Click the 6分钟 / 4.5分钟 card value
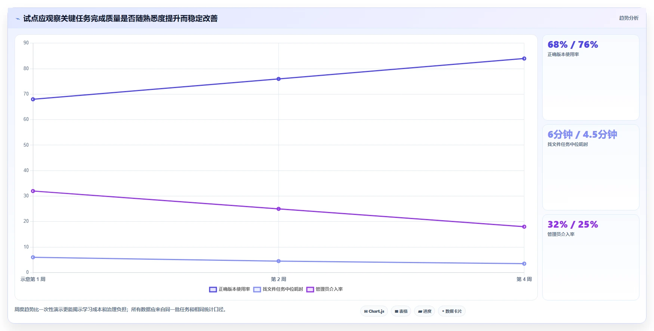 pos(582,134)
